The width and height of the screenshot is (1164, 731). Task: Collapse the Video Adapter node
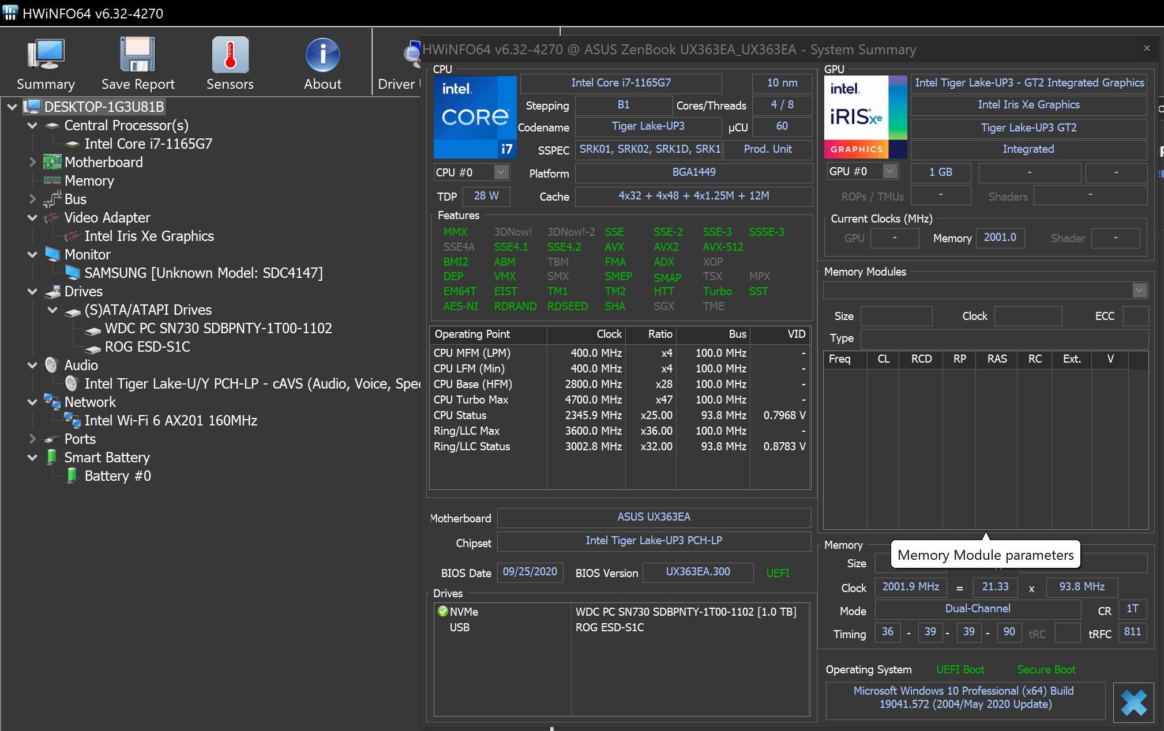32,217
